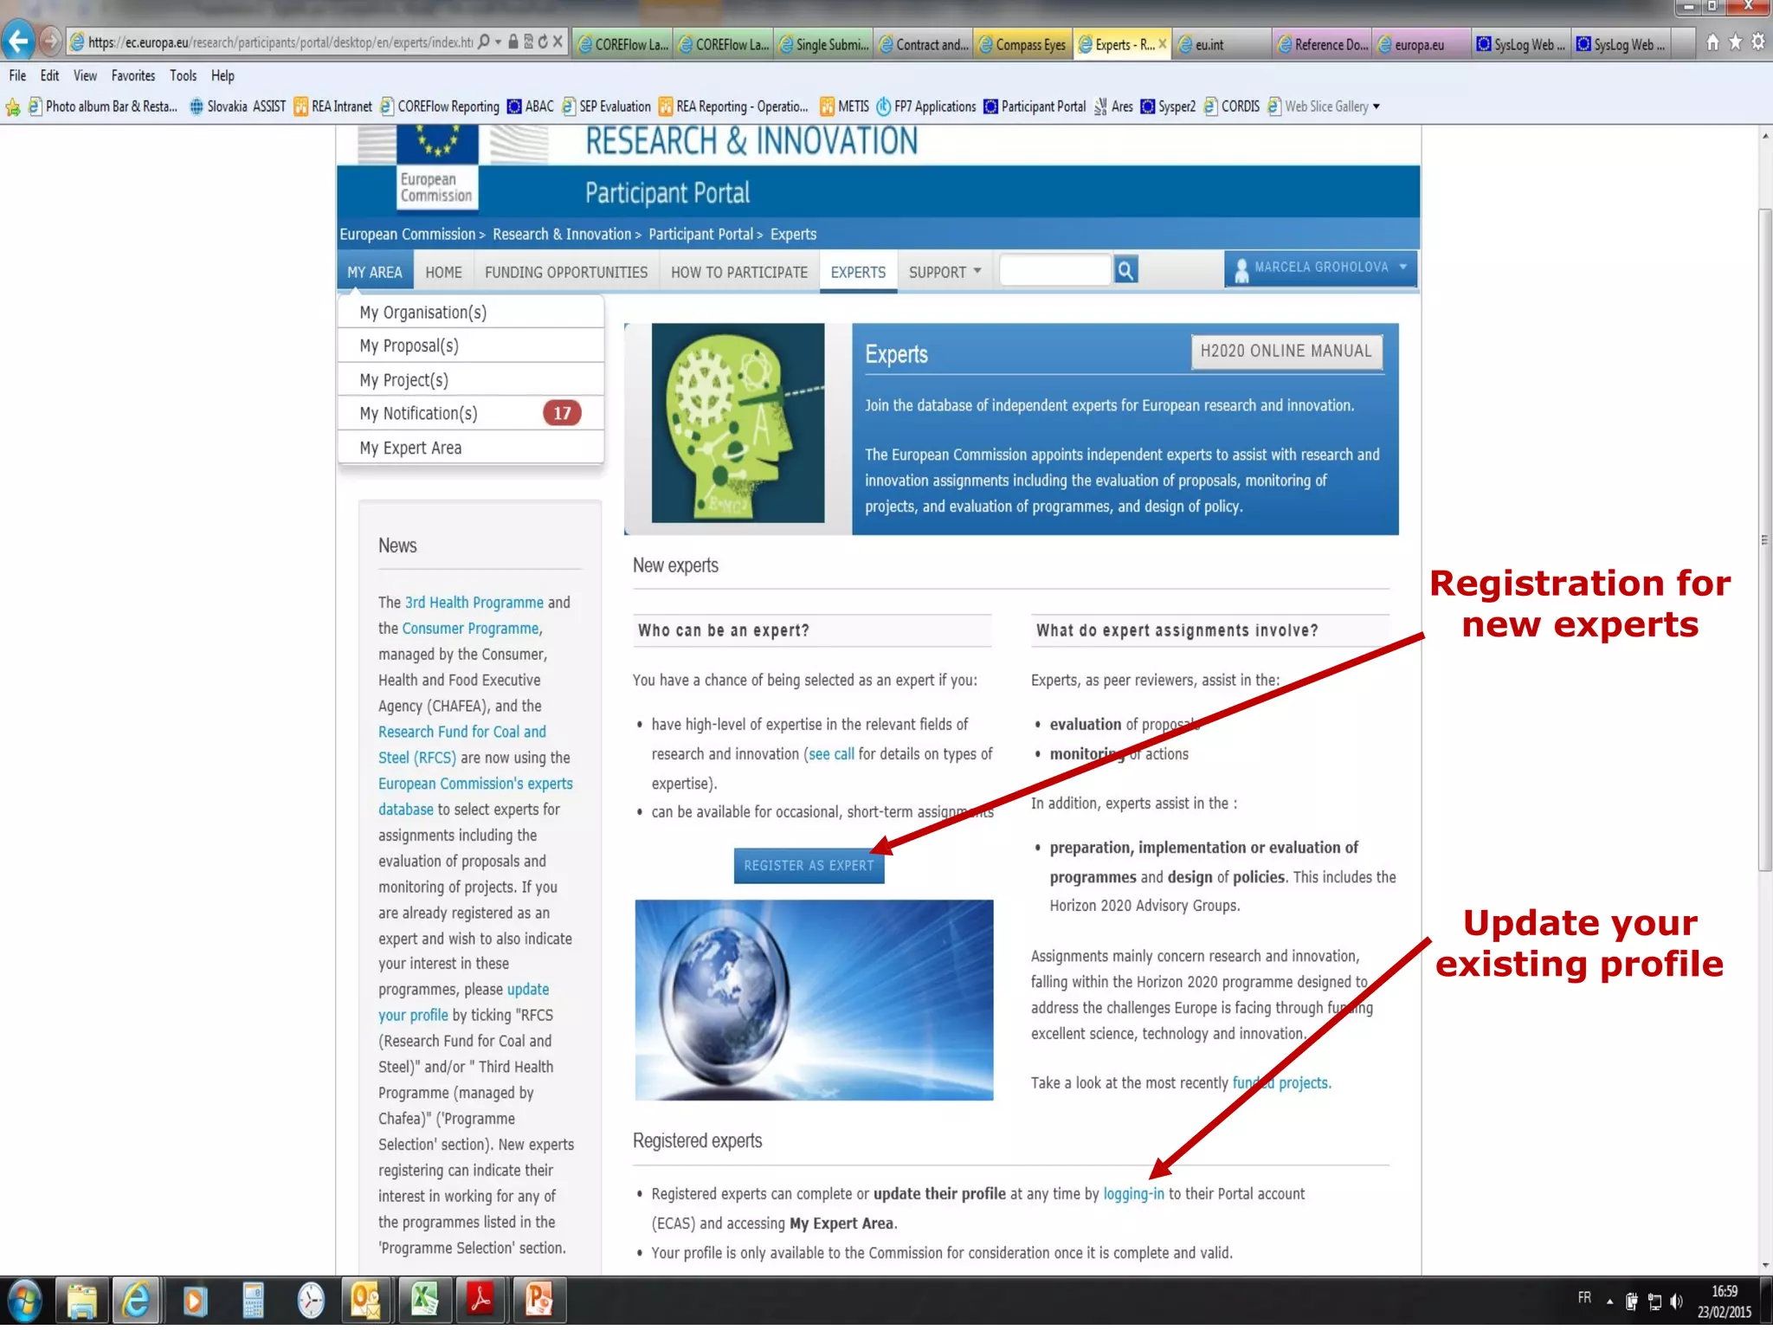
Task: Switch to FUNDING OPPORTUNITIES tab
Action: (x=565, y=272)
